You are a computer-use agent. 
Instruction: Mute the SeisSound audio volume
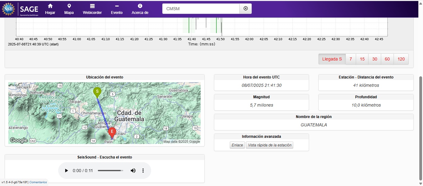[133, 171]
